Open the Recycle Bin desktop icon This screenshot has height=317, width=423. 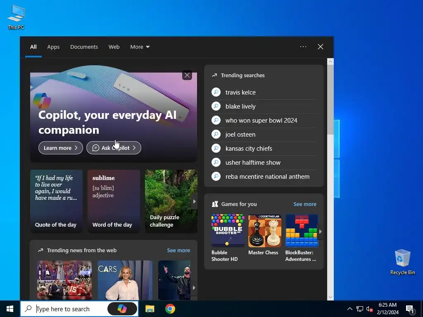tap(402, 262)
